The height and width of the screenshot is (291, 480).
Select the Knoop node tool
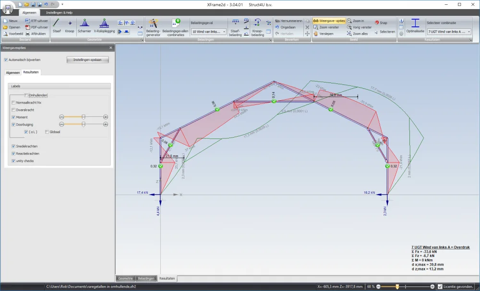(x=70, y=26)
